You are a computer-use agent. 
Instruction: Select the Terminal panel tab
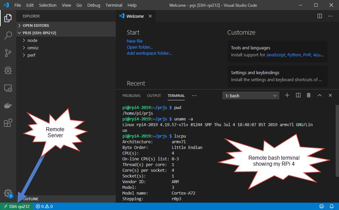176,96
